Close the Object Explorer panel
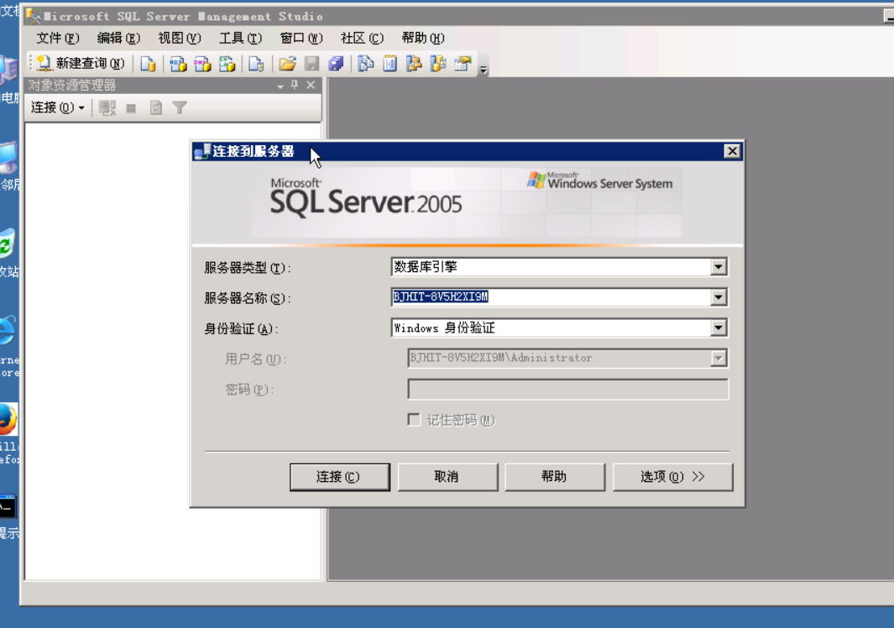894x628 pixels. tap(311, 85)
